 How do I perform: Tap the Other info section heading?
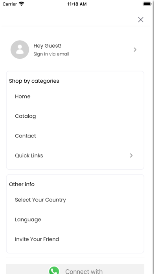pyautogui.click(x=22, y=184)
